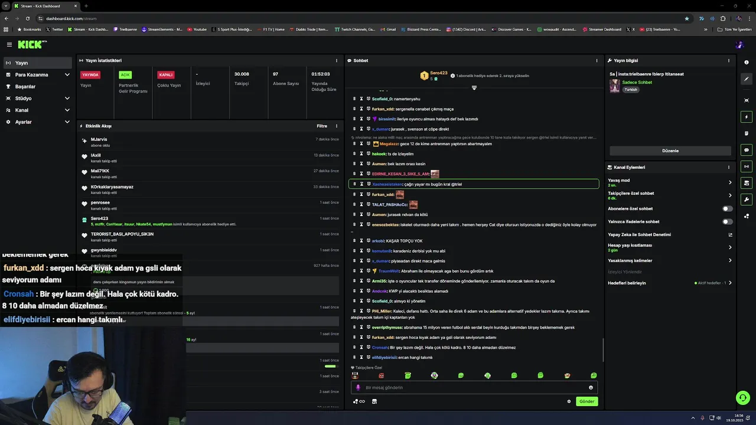Click the Gönder send button
Image resolution: width=756 pixels, height=425 pixels.
[586, 401]
